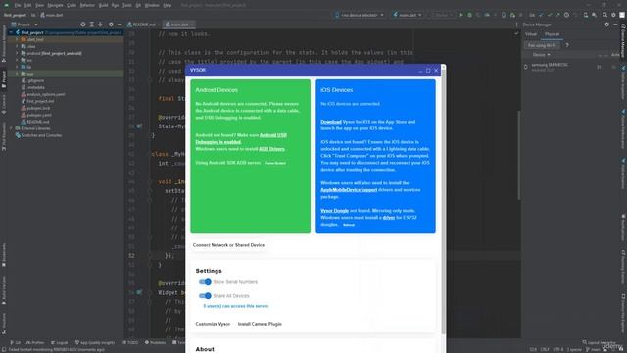
Task: Open the Build menu in Android Studio
Action: click(103, 5)
